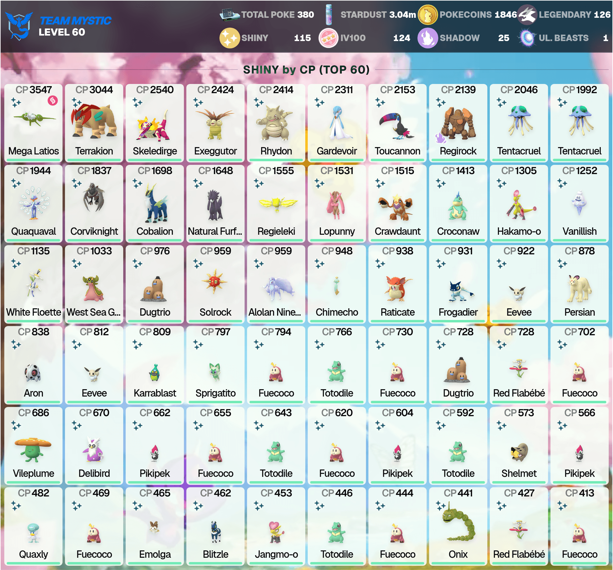613x570 pixels.
Task: Click the "TEAM MYSTIC" title text
Action: point(75,21)
